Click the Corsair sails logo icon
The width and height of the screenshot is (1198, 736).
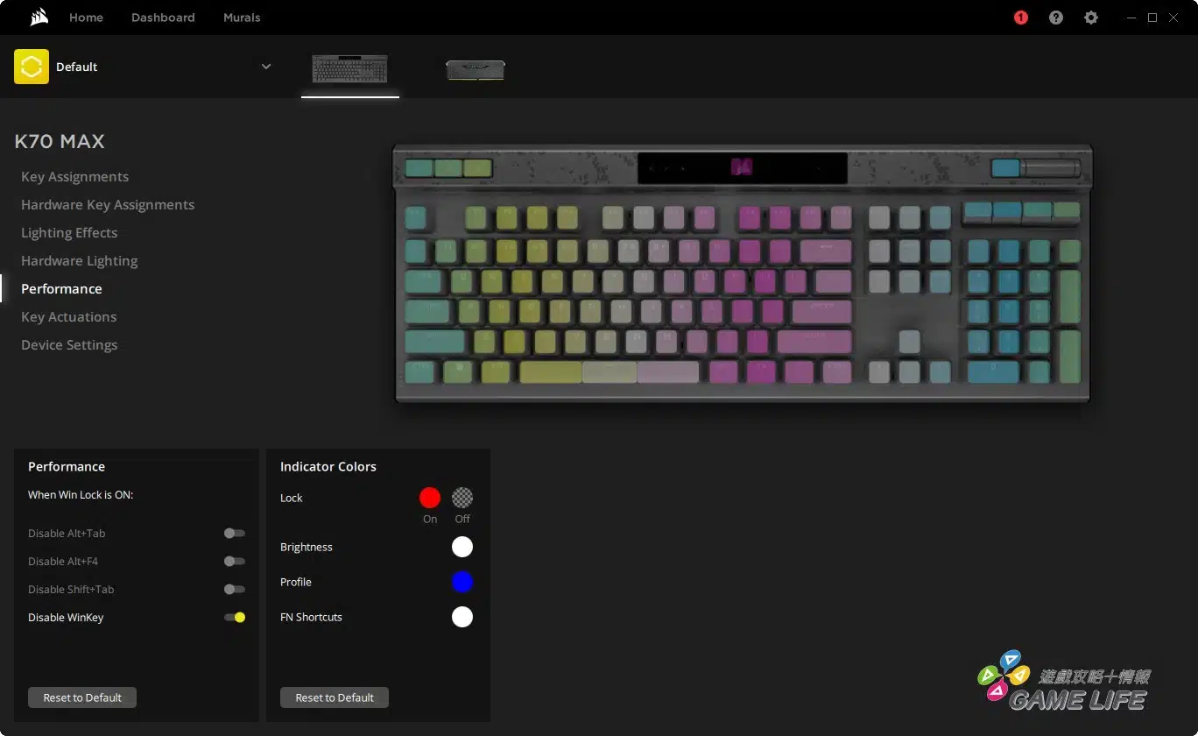tap(38, 18)
